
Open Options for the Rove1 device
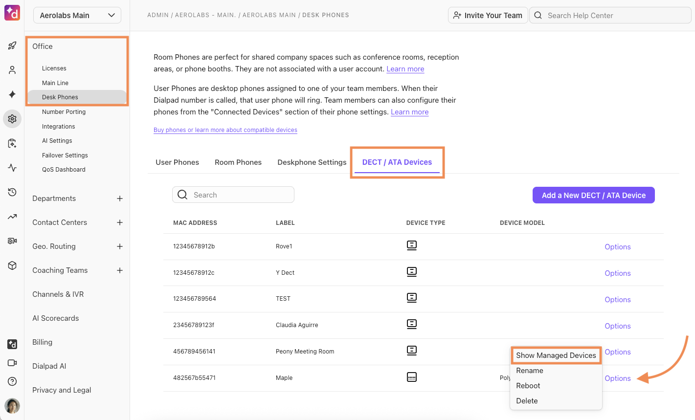[x=617, y=247]
